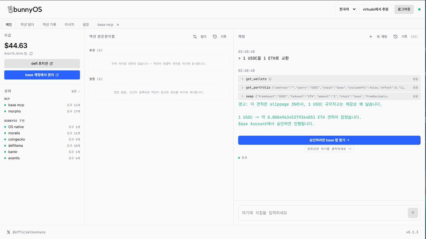Click the chat message 1 USDC를 1 ETH로 교환
Viewport: 426px width, 239px height.
pyautogui.click(x=263, y=58)
